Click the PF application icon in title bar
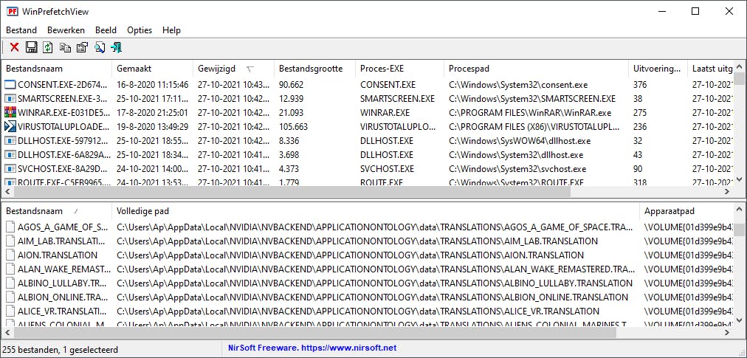 click(13, 11)
